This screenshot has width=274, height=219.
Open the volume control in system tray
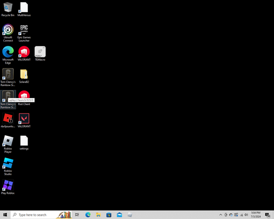pyautogui.click(x=246, y=215)
